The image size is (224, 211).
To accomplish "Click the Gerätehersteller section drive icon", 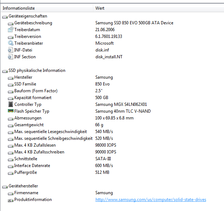I will 5,187.
